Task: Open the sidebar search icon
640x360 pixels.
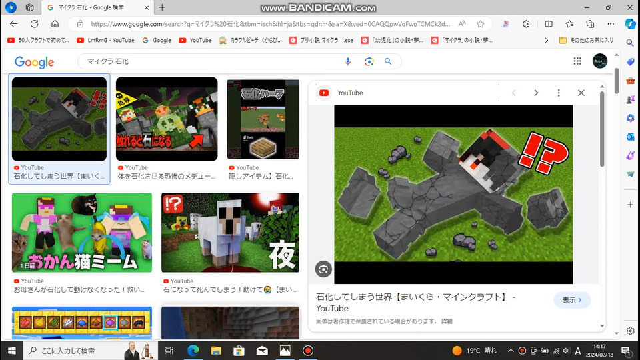Action: 630,43
